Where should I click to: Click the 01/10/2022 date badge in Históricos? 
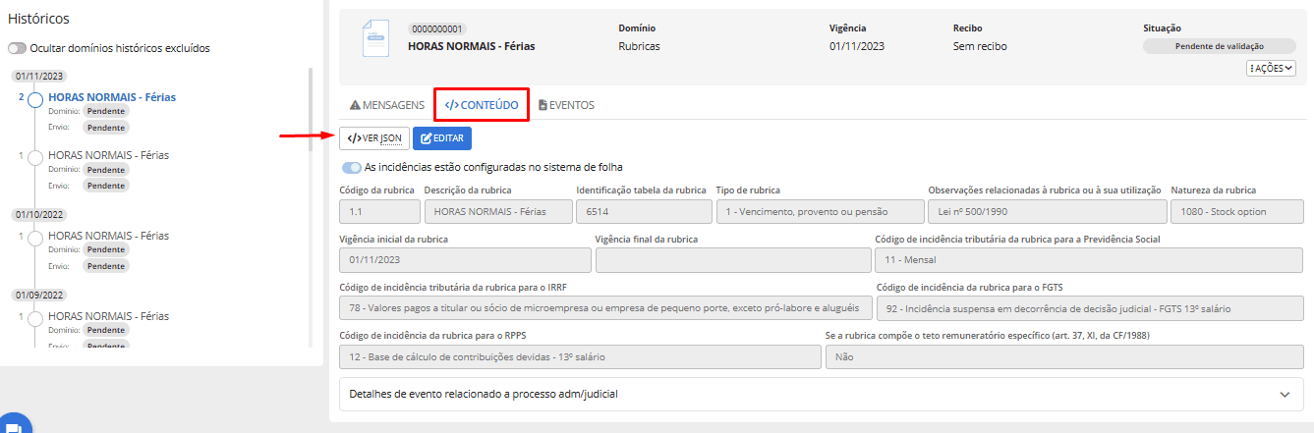click(x=39, y=214)
